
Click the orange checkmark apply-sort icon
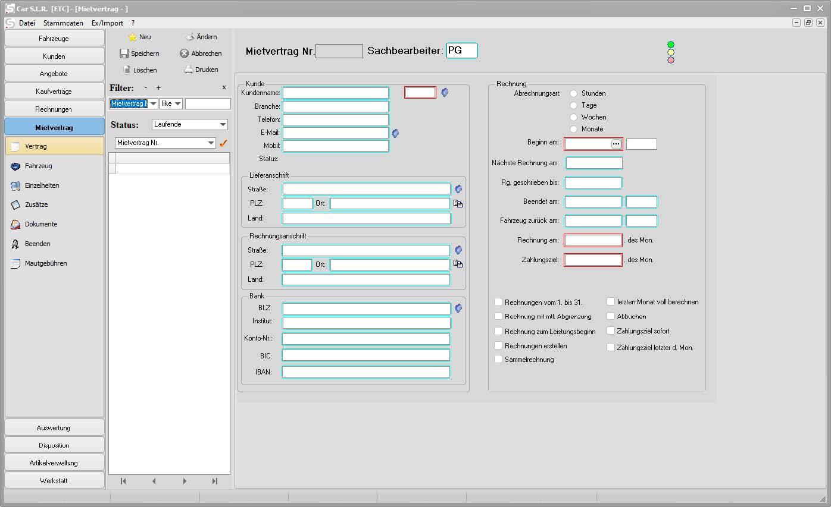click(x=223, y=143)
